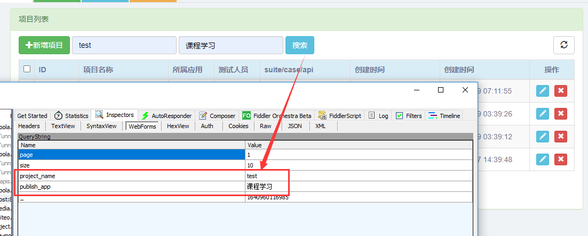Image resolution: width=588 pixels, height=236 pixels.
Task: Click the value 10 for size
Action: (x=250, y=165)
